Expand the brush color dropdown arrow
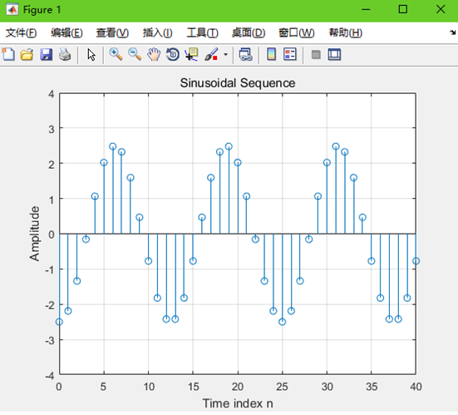The height and width of the screenshot is (415, 458). tap(225, 55)
